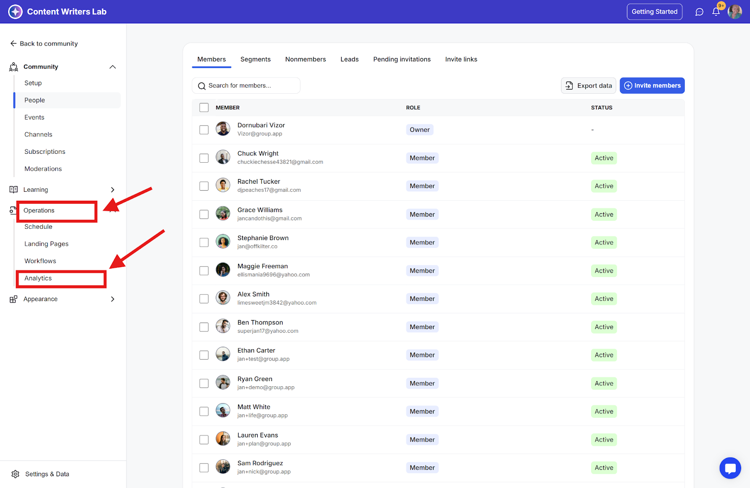Expand the Learning section arrow
This screenshot has width=750, height=488.
point(112,189)
